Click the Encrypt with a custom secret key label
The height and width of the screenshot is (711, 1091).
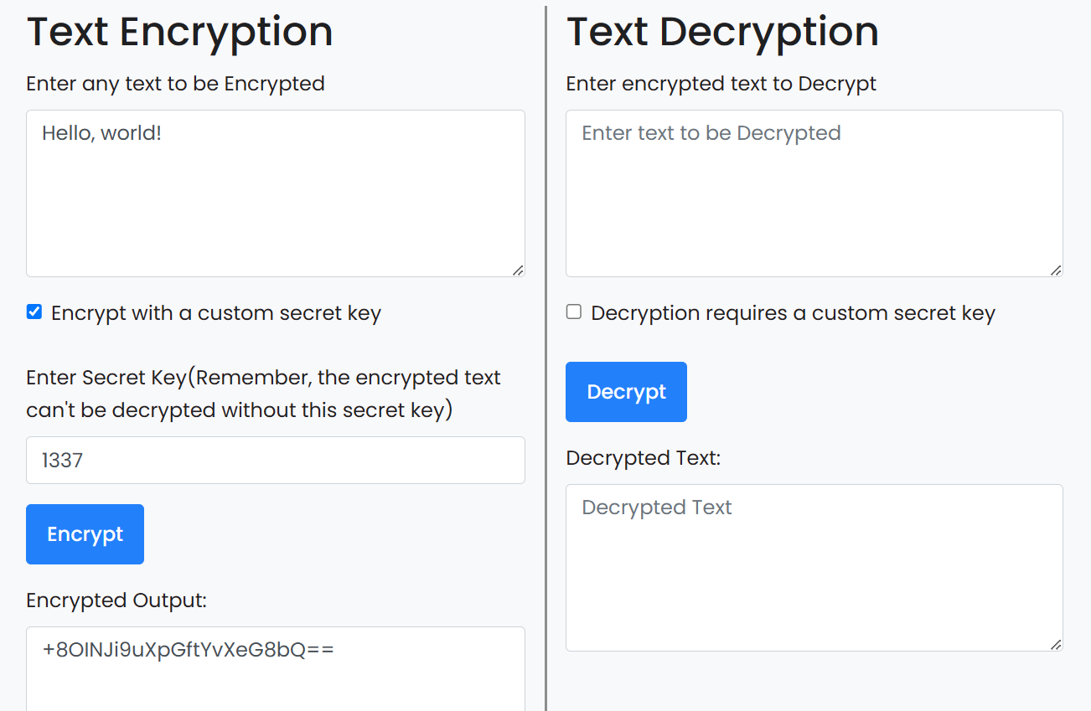tap(216, 313)
